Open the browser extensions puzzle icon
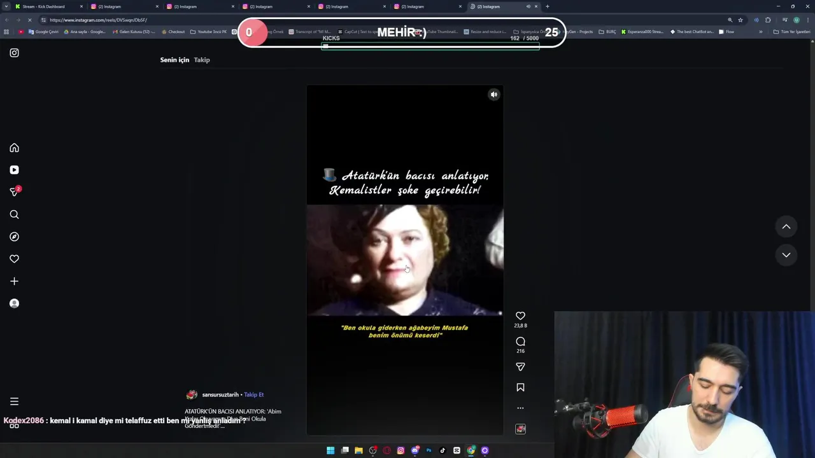Viewport: 815px width, 458px height. (768, 20)
